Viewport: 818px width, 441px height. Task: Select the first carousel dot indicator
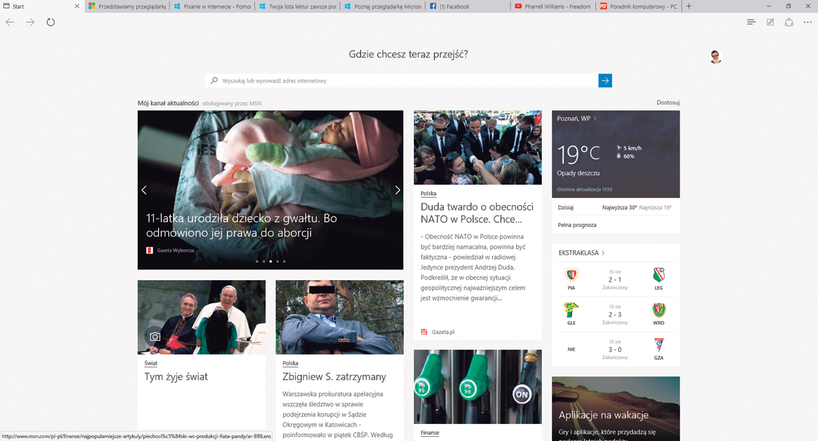pos(257,261)
